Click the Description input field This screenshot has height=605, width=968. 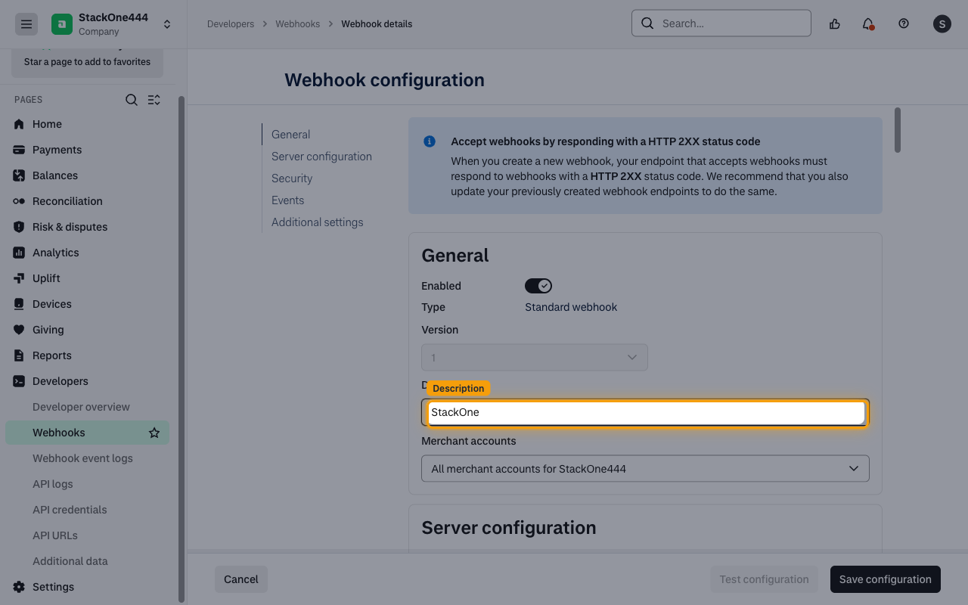click(646, 413)
